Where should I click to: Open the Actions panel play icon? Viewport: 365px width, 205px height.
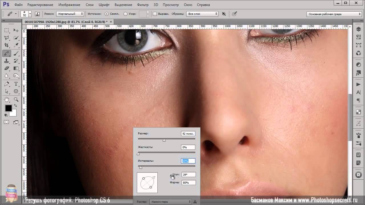click(x=358, y=84)
